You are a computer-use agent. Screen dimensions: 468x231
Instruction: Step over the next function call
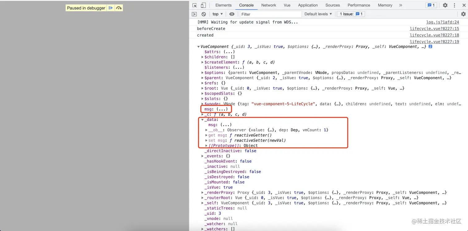[x=119, y=8]
